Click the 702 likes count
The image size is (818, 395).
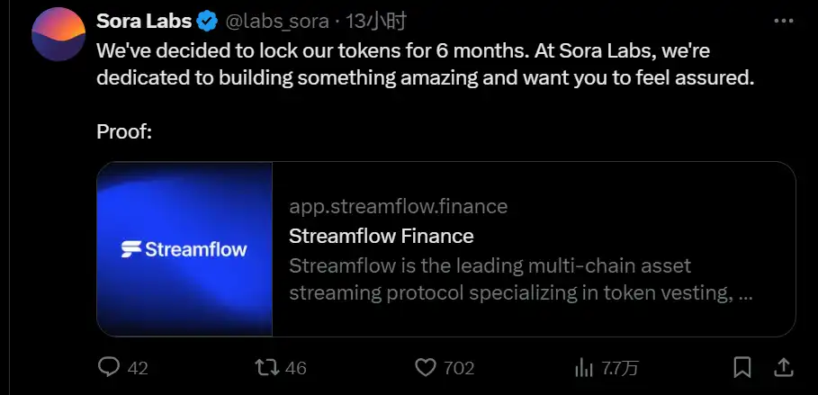tap(459, 368)
